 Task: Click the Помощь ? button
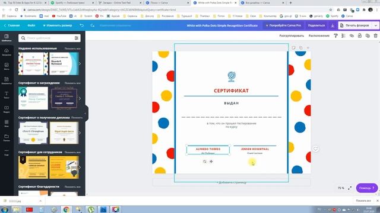(367, 188)
